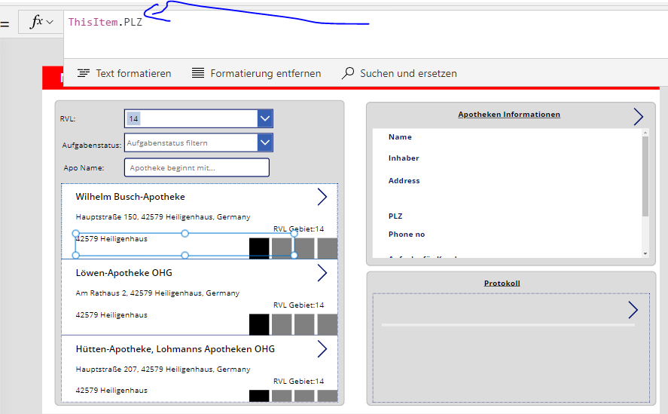Expand the RVL dropdown arrow
Viewport: 668px width, 414px height.
pyautogui.click(x=265, y=118)
